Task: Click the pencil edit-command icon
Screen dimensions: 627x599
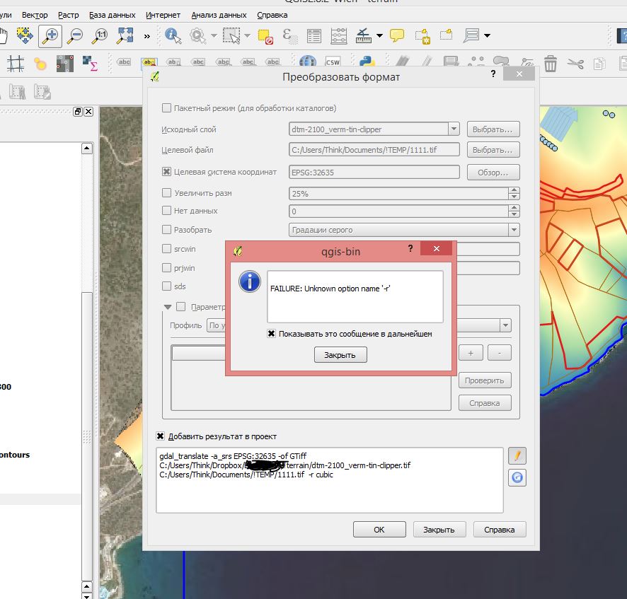Action: point(517,455)
